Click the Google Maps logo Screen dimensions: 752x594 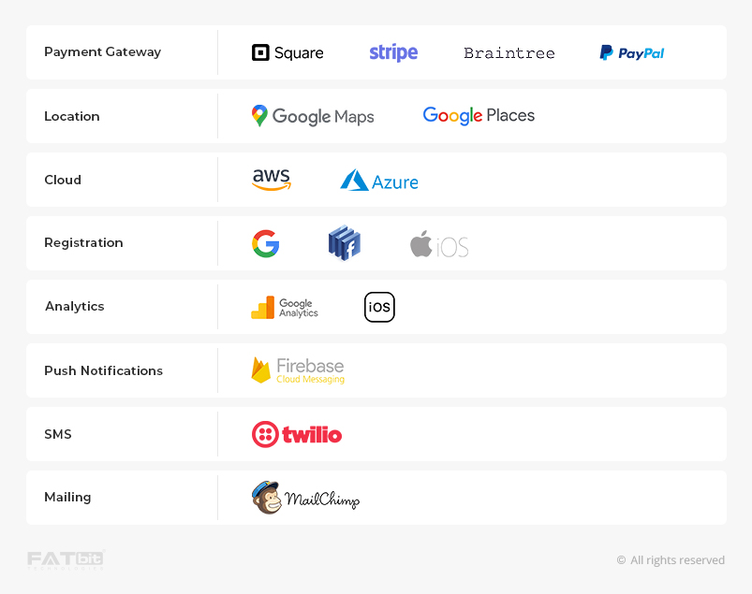313,116
